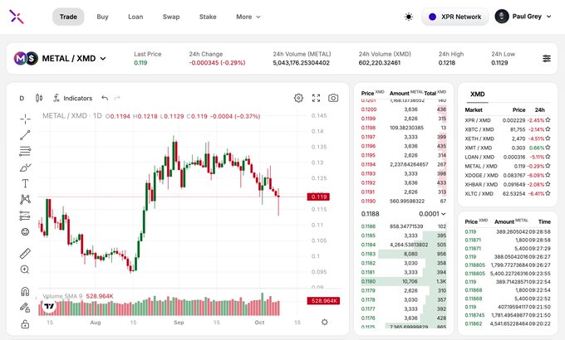The image size is (565, 340).
Task: Click the XPR Network button
Action: tap(454, 17)
